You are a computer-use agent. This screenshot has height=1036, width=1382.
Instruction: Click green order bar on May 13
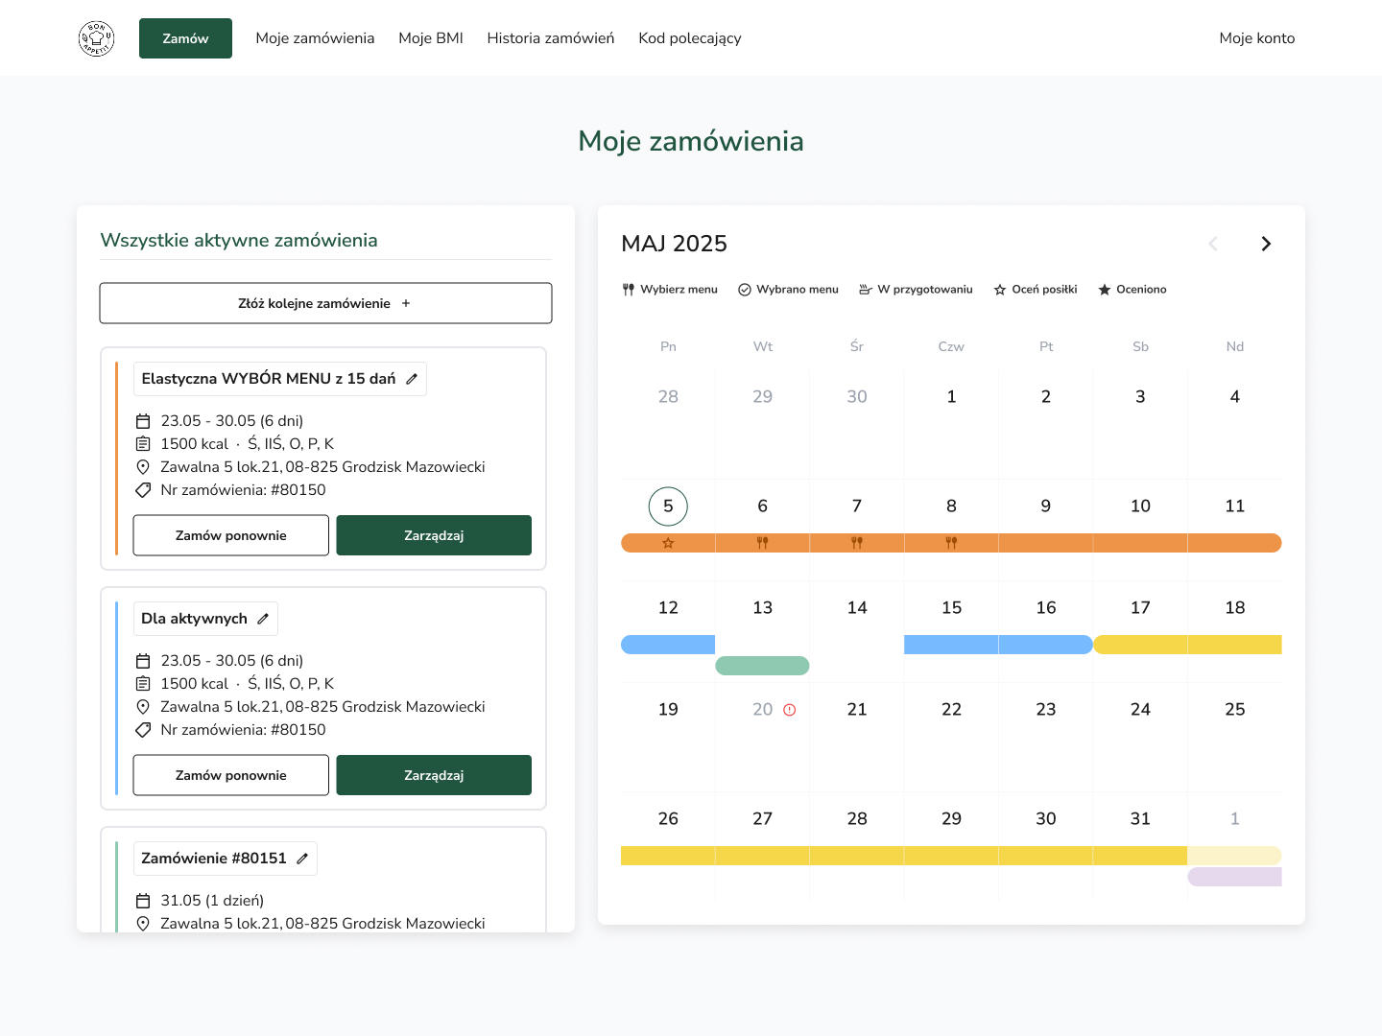click(762, 666)
